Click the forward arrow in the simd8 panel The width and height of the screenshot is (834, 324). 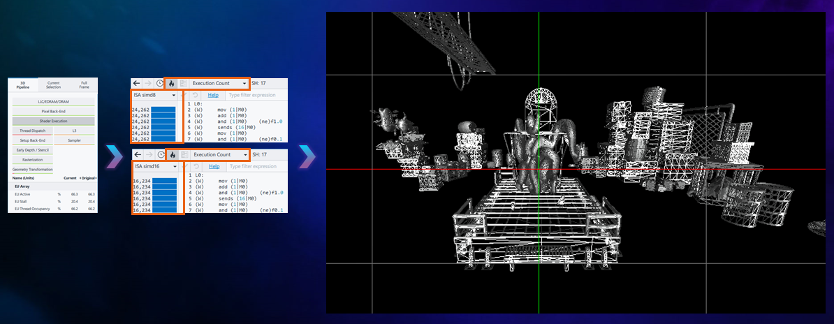148,83
